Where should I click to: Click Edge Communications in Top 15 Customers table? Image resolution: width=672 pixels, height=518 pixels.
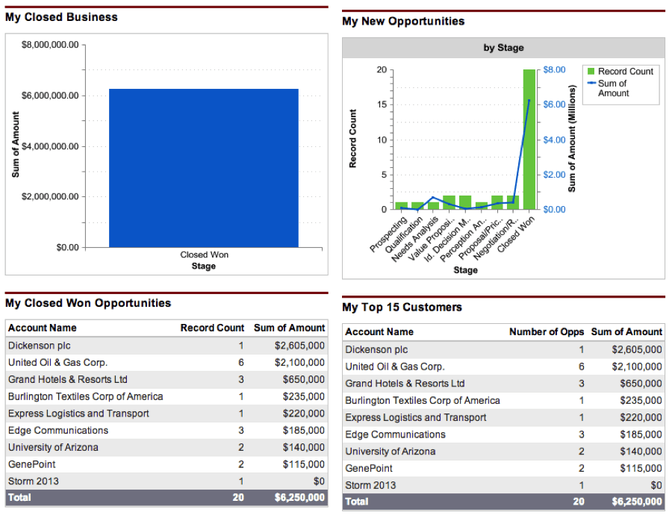395,434
